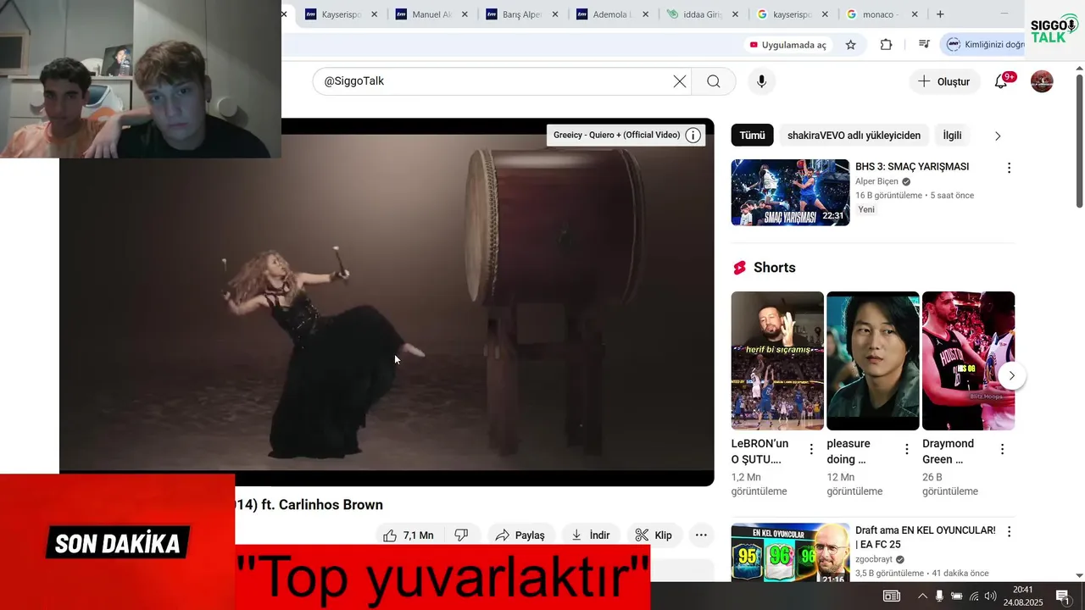This screenshot has height=610, width=1085.
Task: Open Alper Biçen channel link
Action: pos(876,181)
